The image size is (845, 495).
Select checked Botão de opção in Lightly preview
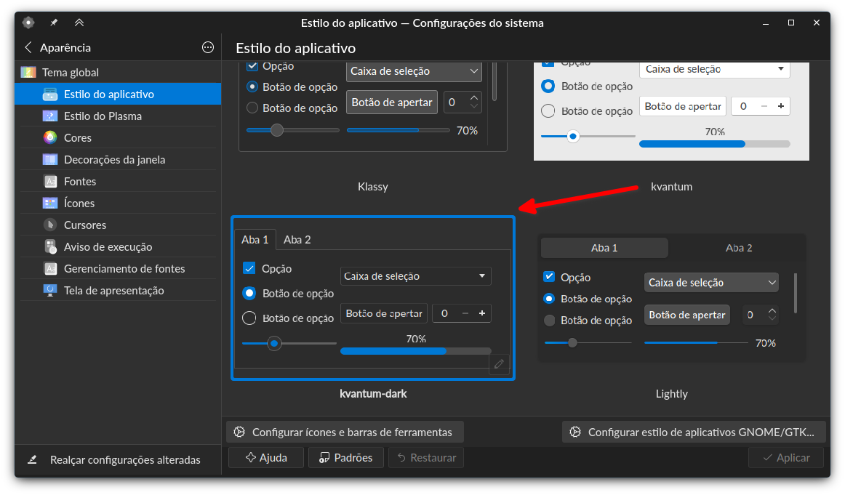[549, 299]
